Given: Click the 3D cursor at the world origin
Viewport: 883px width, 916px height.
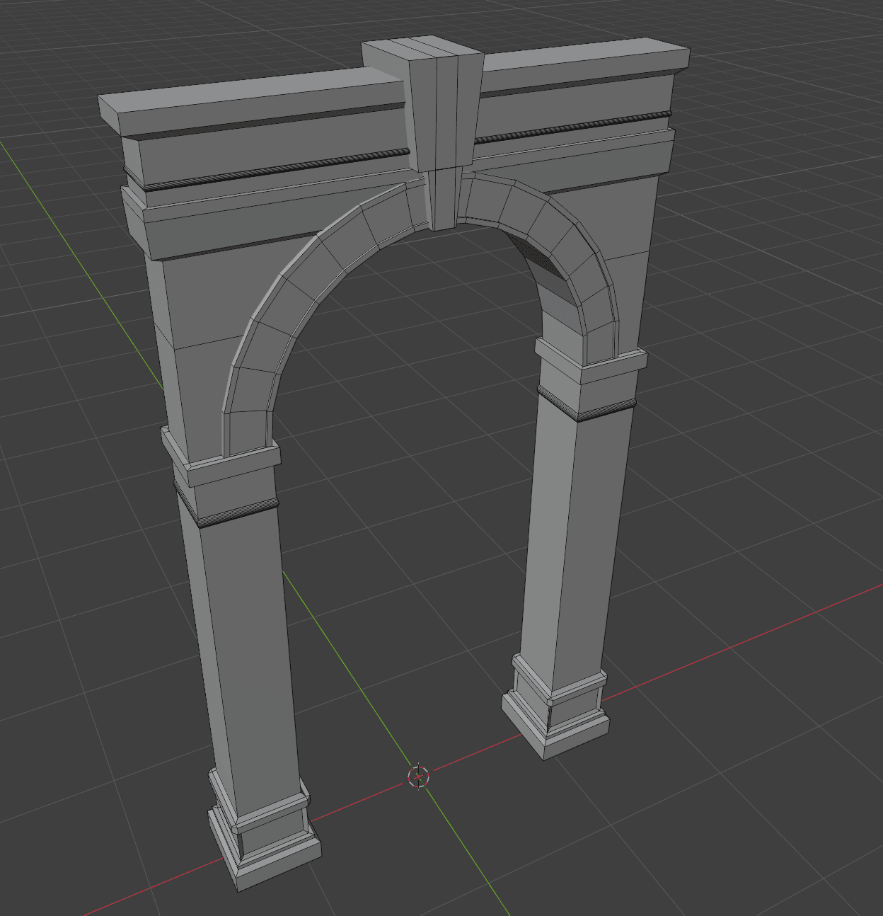Looking at the screenshot, I should click(x=418, y=777).
